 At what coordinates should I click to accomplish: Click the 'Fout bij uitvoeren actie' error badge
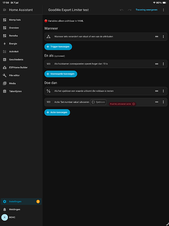click(x=122, y=104)
